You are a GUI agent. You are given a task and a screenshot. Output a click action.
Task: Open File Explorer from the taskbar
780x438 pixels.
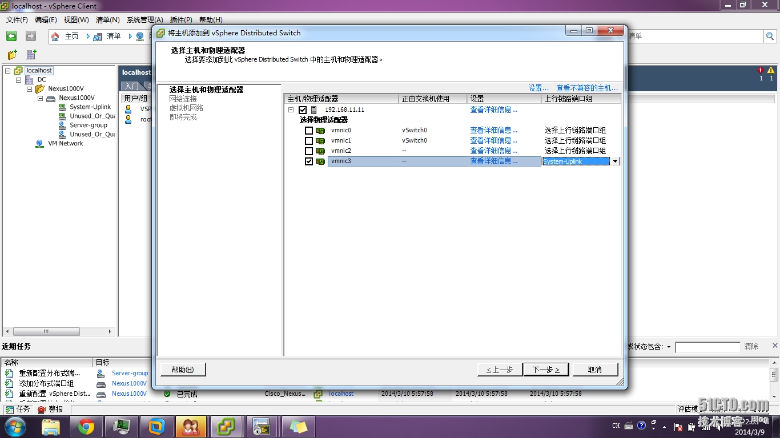[51, 426]
